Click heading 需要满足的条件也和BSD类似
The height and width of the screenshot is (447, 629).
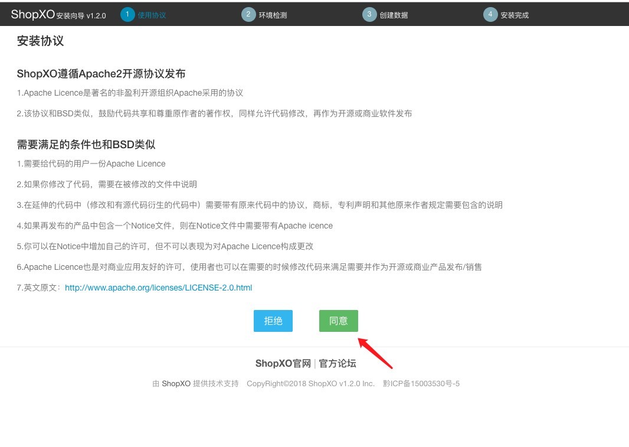tap(86, 145)
